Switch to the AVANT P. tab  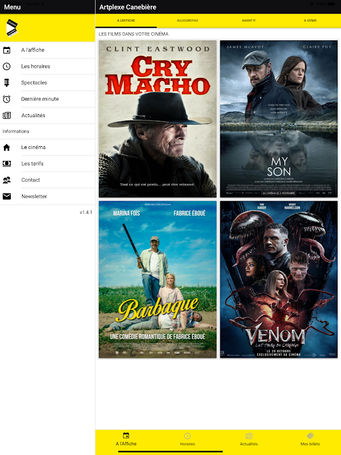pyautogui.click(x=249, y=20)
